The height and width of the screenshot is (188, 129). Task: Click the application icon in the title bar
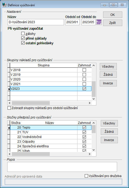(x=4, y=5)
